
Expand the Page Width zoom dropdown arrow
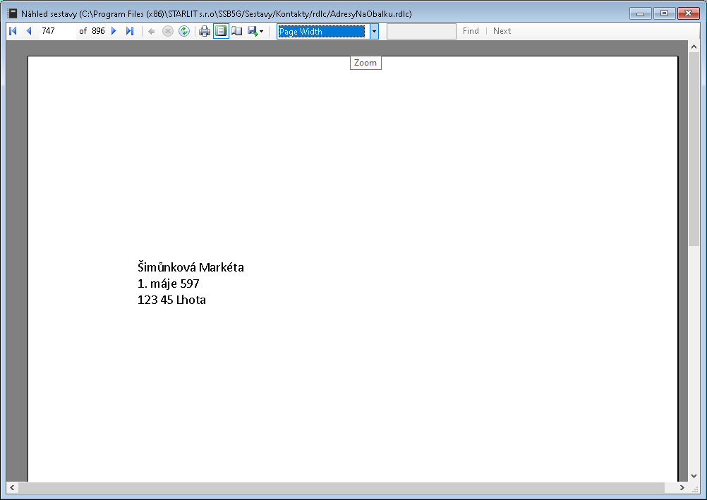click(374, 31)
